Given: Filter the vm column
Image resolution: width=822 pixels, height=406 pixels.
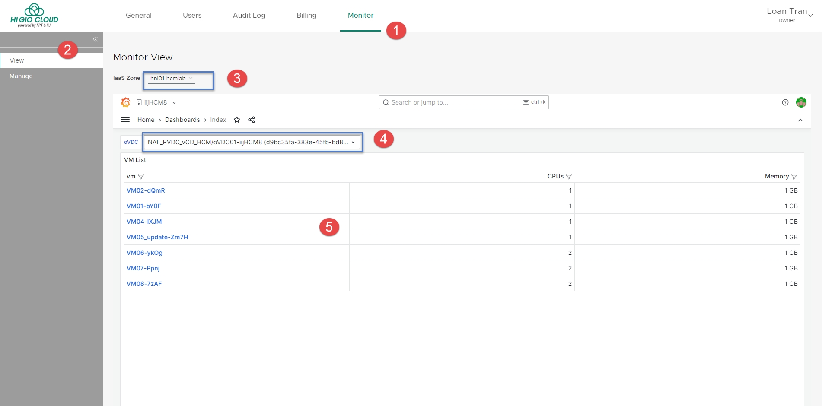Looking at the screenshot, I should pos(141,176).
